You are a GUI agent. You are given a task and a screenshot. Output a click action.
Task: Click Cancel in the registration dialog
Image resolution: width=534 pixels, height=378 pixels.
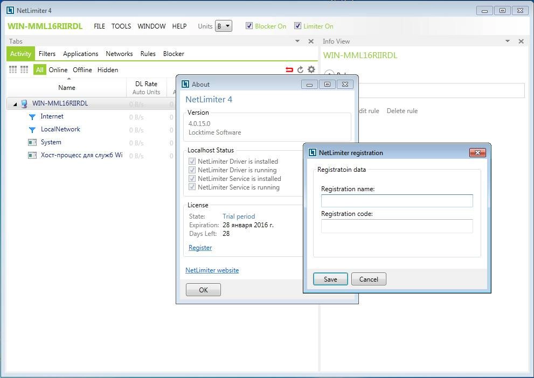(x=369, y=279)
